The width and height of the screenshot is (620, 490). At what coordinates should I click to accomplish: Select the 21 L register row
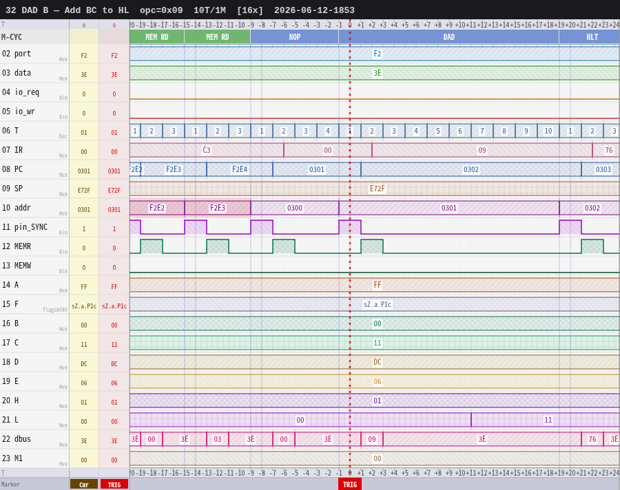tap(310, 420)
